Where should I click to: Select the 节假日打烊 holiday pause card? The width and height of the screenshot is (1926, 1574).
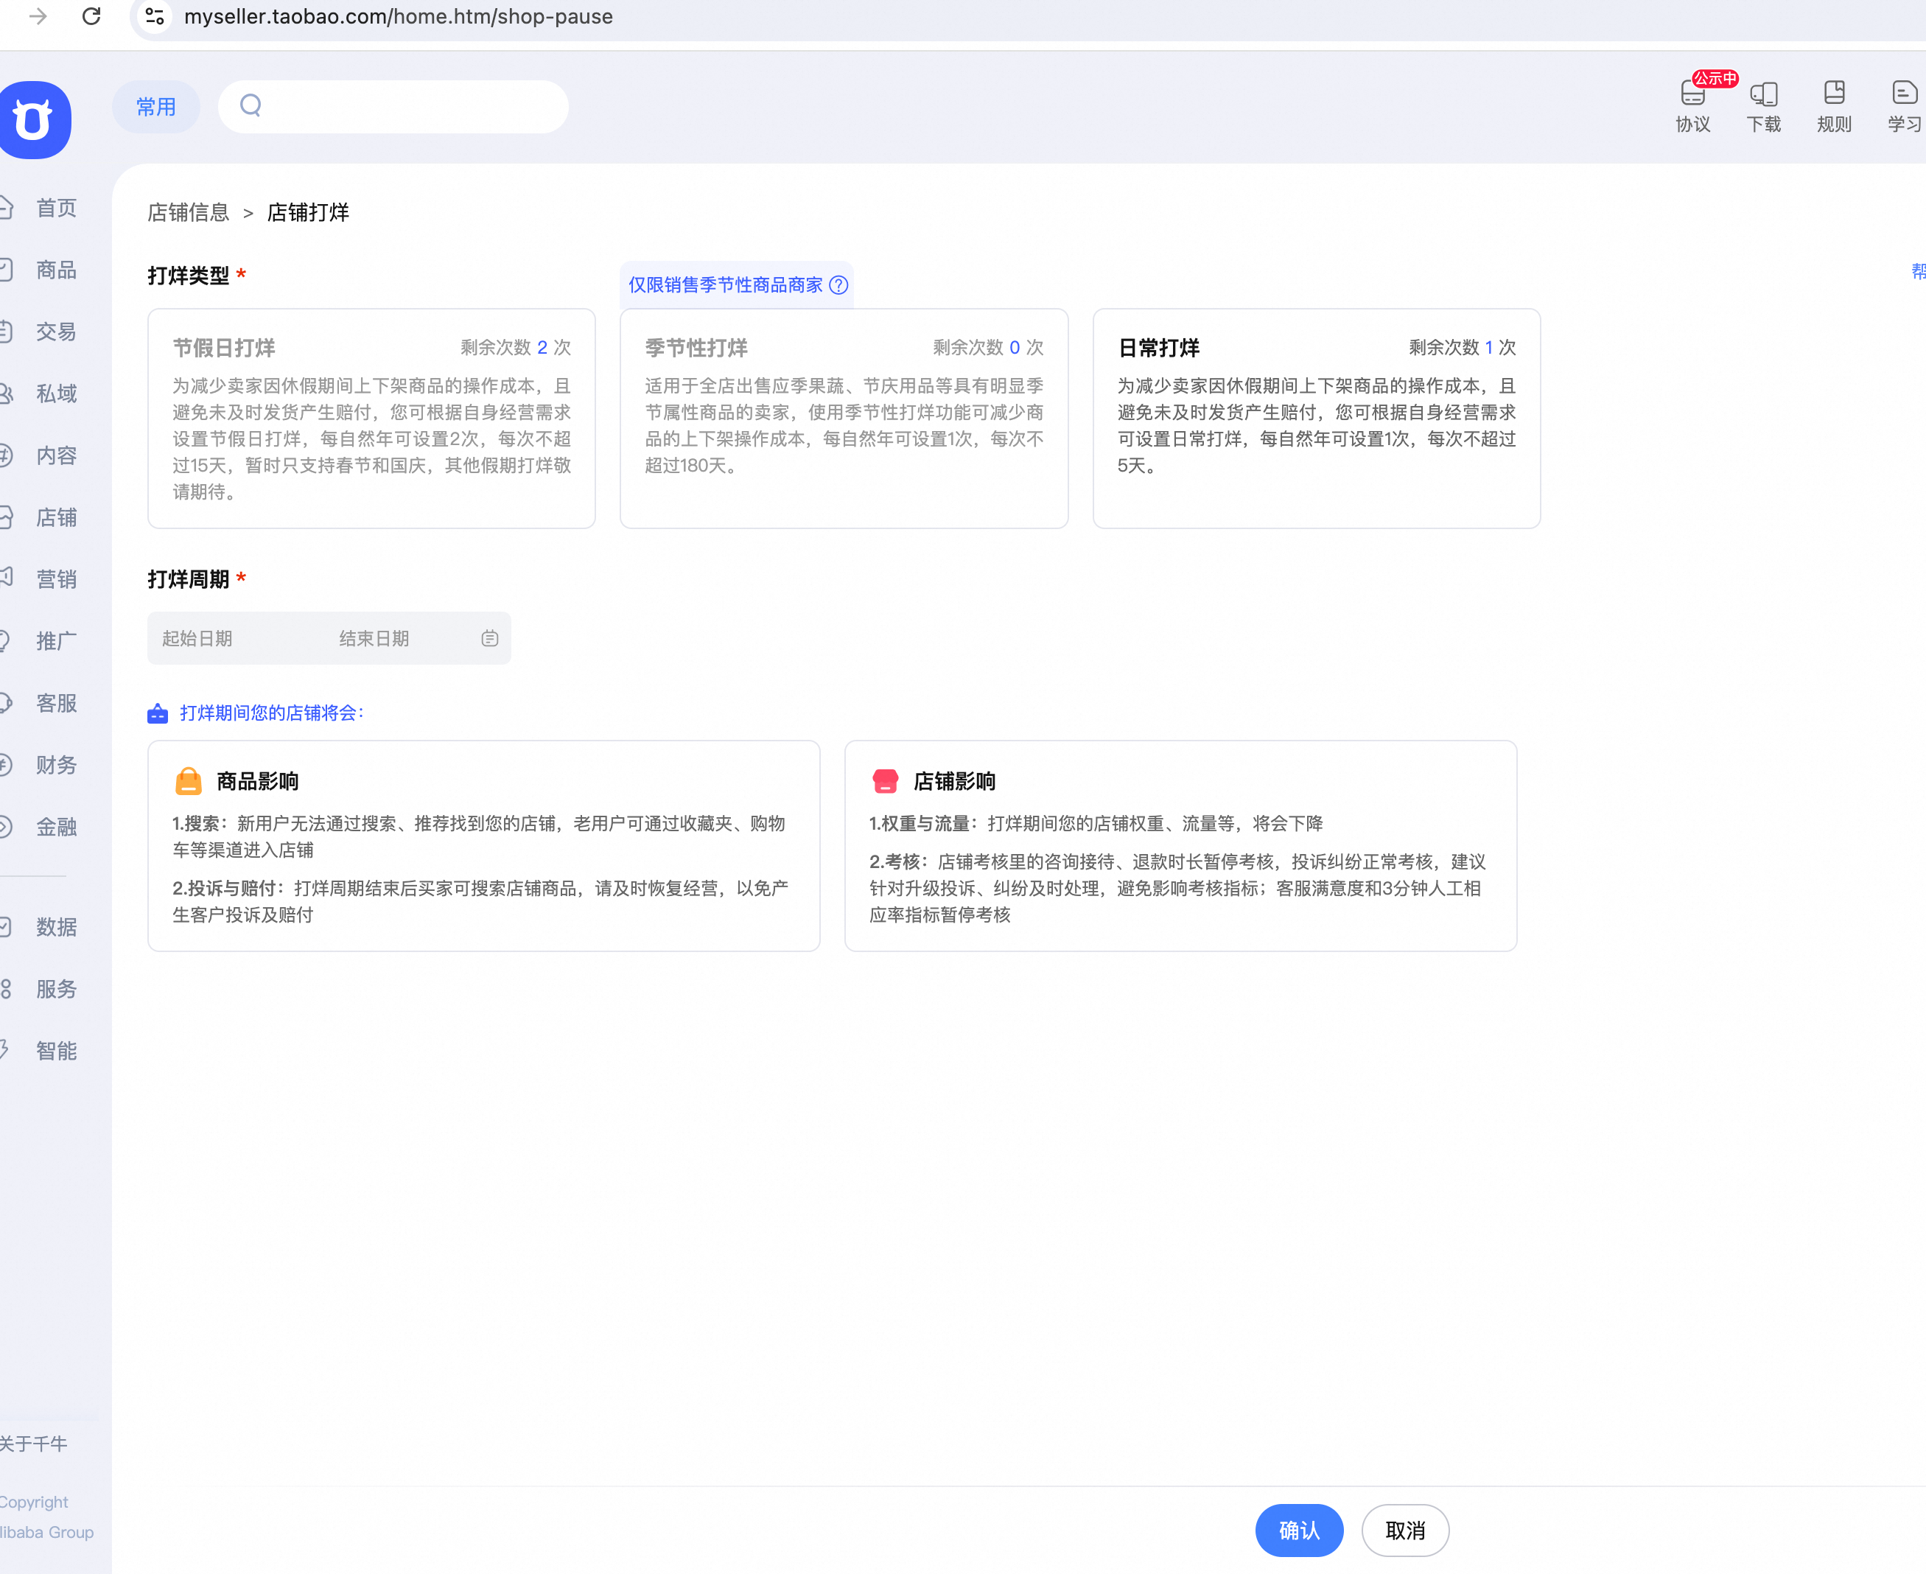tap(371, 419)
